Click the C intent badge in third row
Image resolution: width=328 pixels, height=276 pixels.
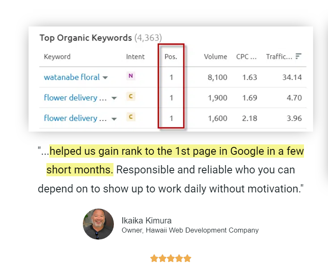pos(130,117)
